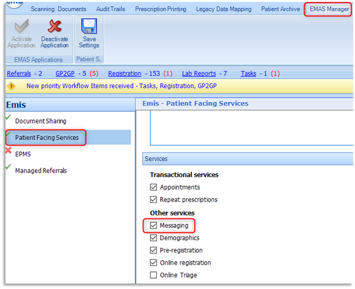Open the GP2GP workflow link

65,73
